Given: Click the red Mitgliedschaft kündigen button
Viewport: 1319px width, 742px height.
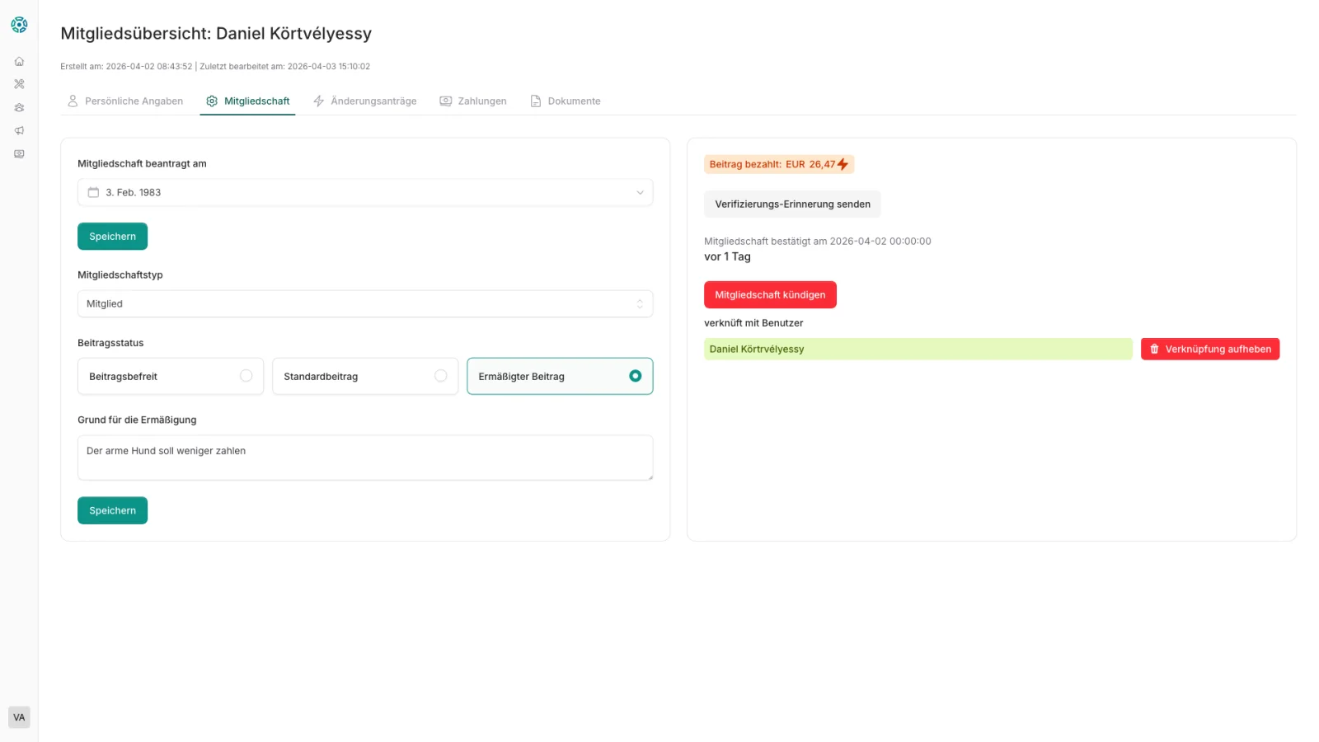Looking at the screenshot, I should pos(770,294).
